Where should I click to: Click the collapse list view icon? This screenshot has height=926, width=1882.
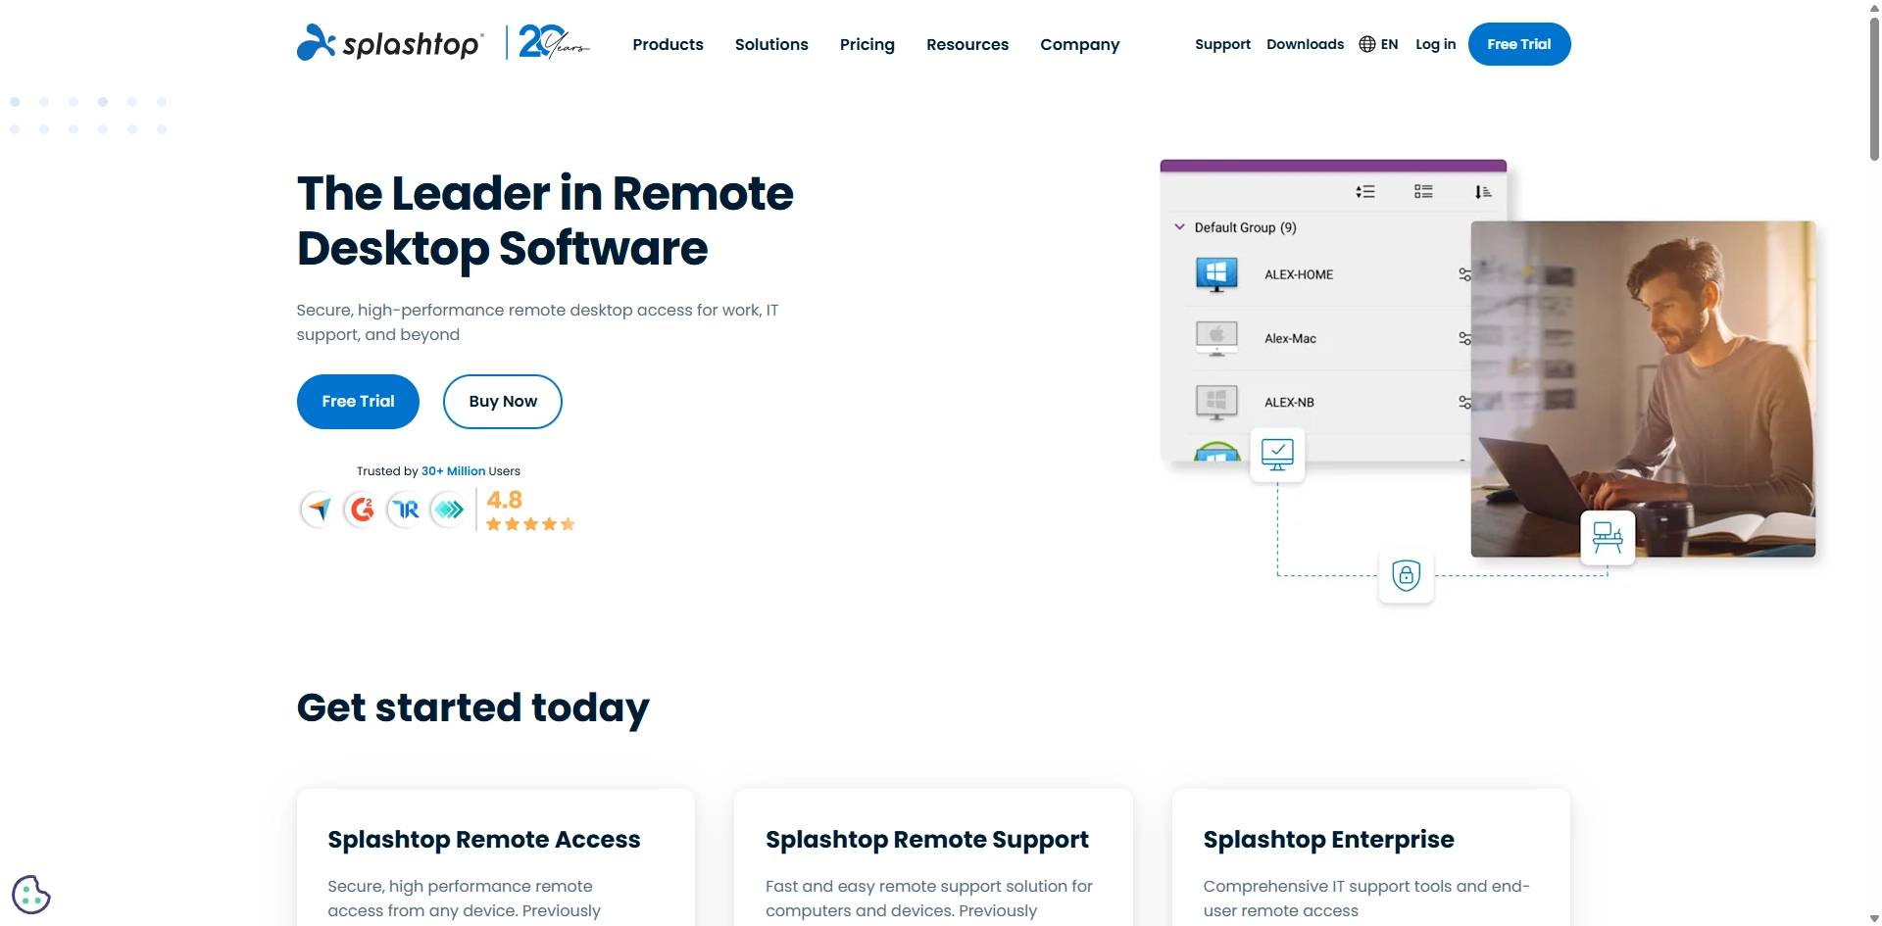1365,192
